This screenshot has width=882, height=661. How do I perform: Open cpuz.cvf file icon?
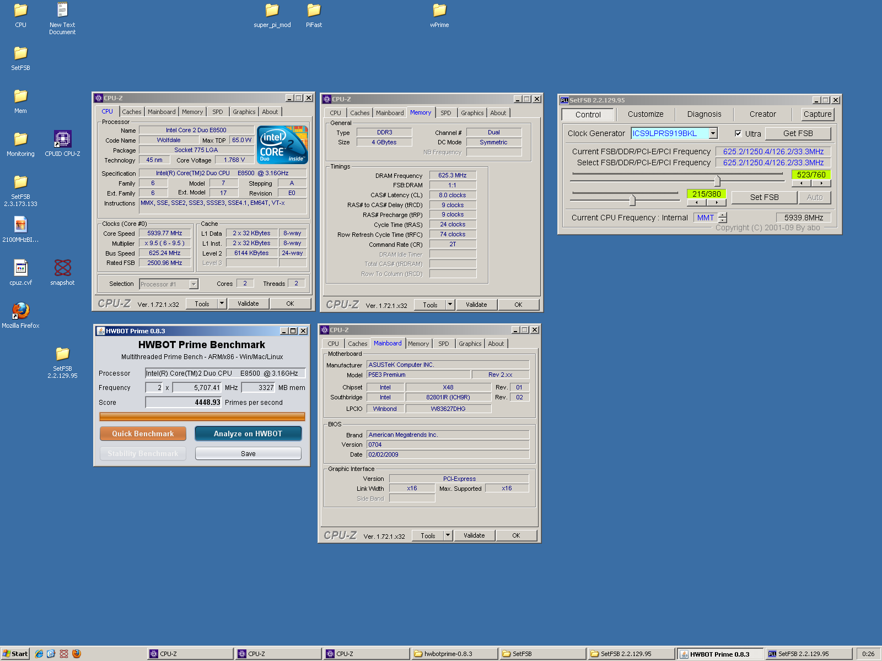pyautogui.click(x=20, y=273)
